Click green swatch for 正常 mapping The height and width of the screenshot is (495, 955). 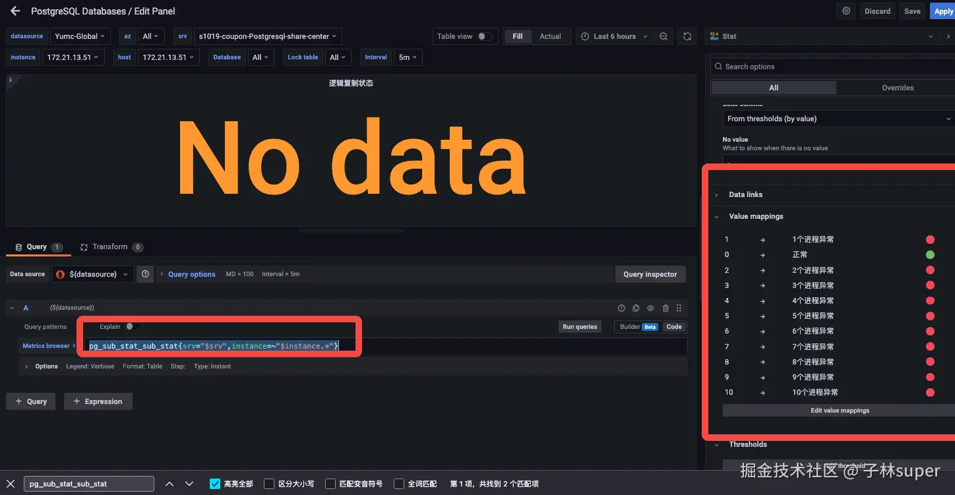[930, 254]
